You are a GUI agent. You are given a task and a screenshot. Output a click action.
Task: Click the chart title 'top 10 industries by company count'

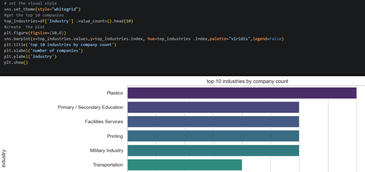pyautogui.click(x=247, y=81)
